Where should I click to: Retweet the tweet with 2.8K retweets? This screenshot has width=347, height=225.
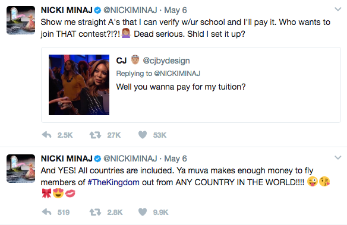pyautogui.click(x=95, y=212)
